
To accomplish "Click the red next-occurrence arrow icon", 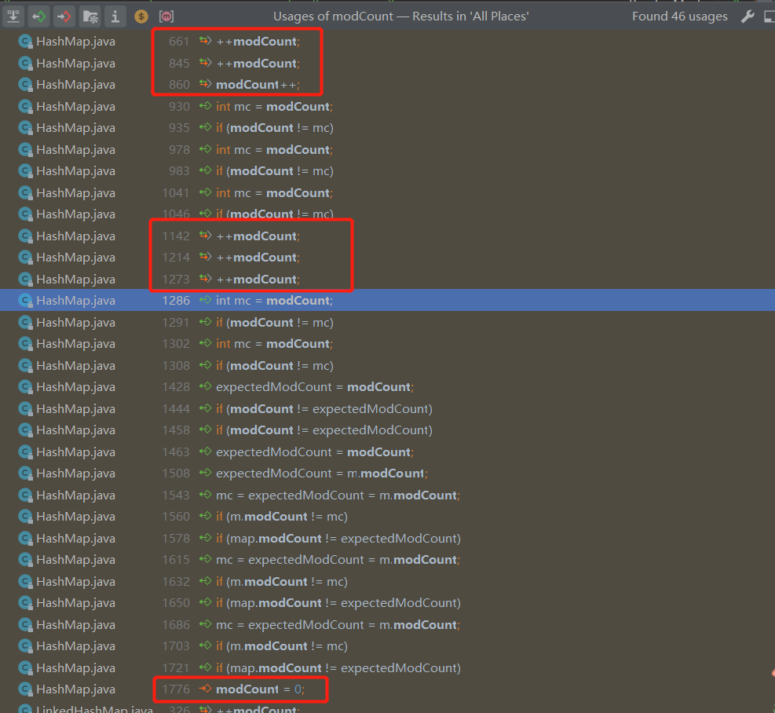I will (x=64, y=16).
